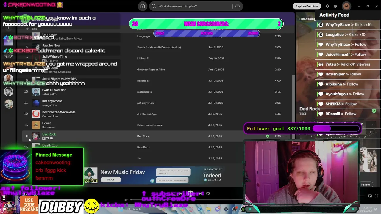381x214 pixels.
Task: Click the 5:35 duration in the Warm Jets row
Action: [278, 114]
